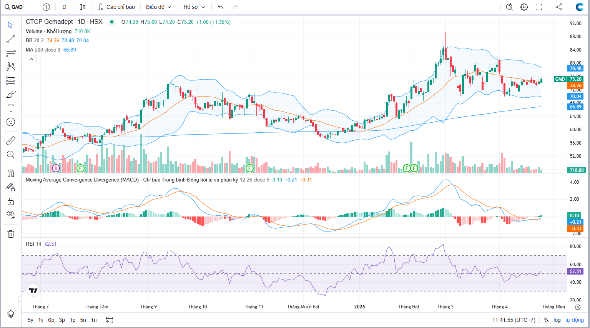Image resolution: width=590 pixels, height=328 pixels.
Task: Enter fullscreen mode
Action: [539, 7]
